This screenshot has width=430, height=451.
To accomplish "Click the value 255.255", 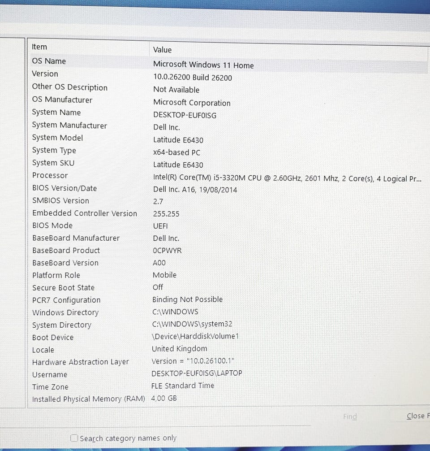I will [166, 214].
